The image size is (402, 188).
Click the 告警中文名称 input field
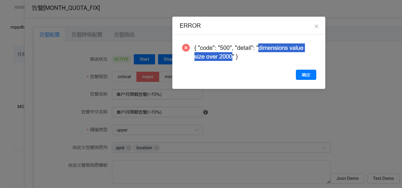coord(157,112)
